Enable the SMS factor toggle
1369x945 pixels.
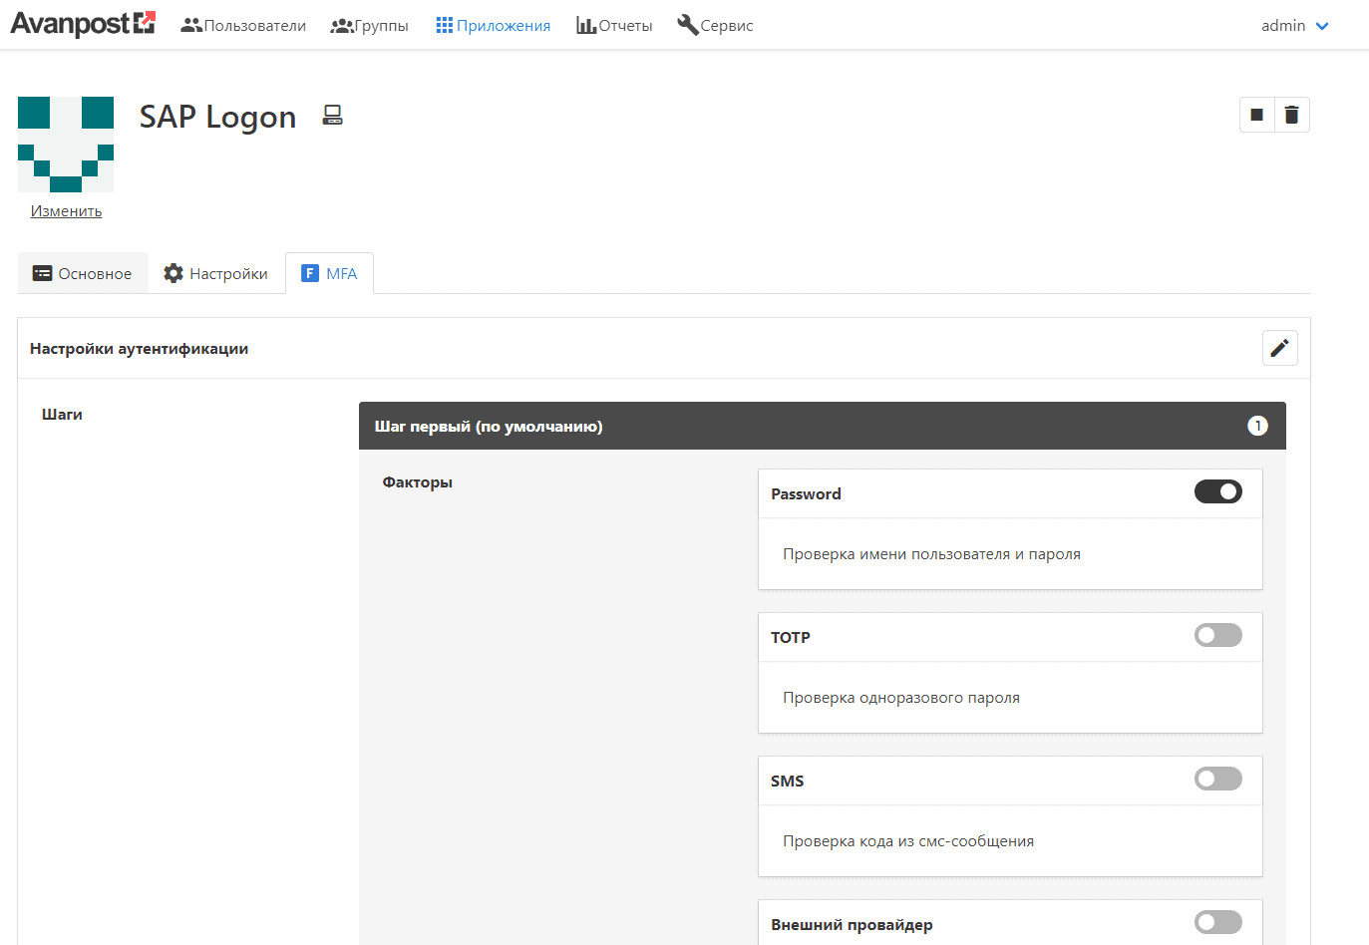(x=1217, y=779)
